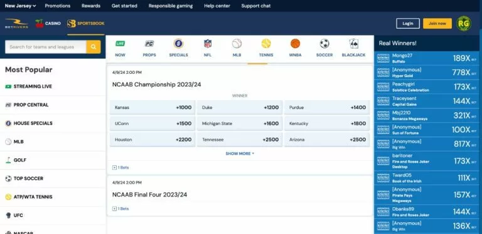Click Mbj2210 Bonanza Megaways winner row
The width and height of the screenshot is (482, 234).
click(426, 116)
